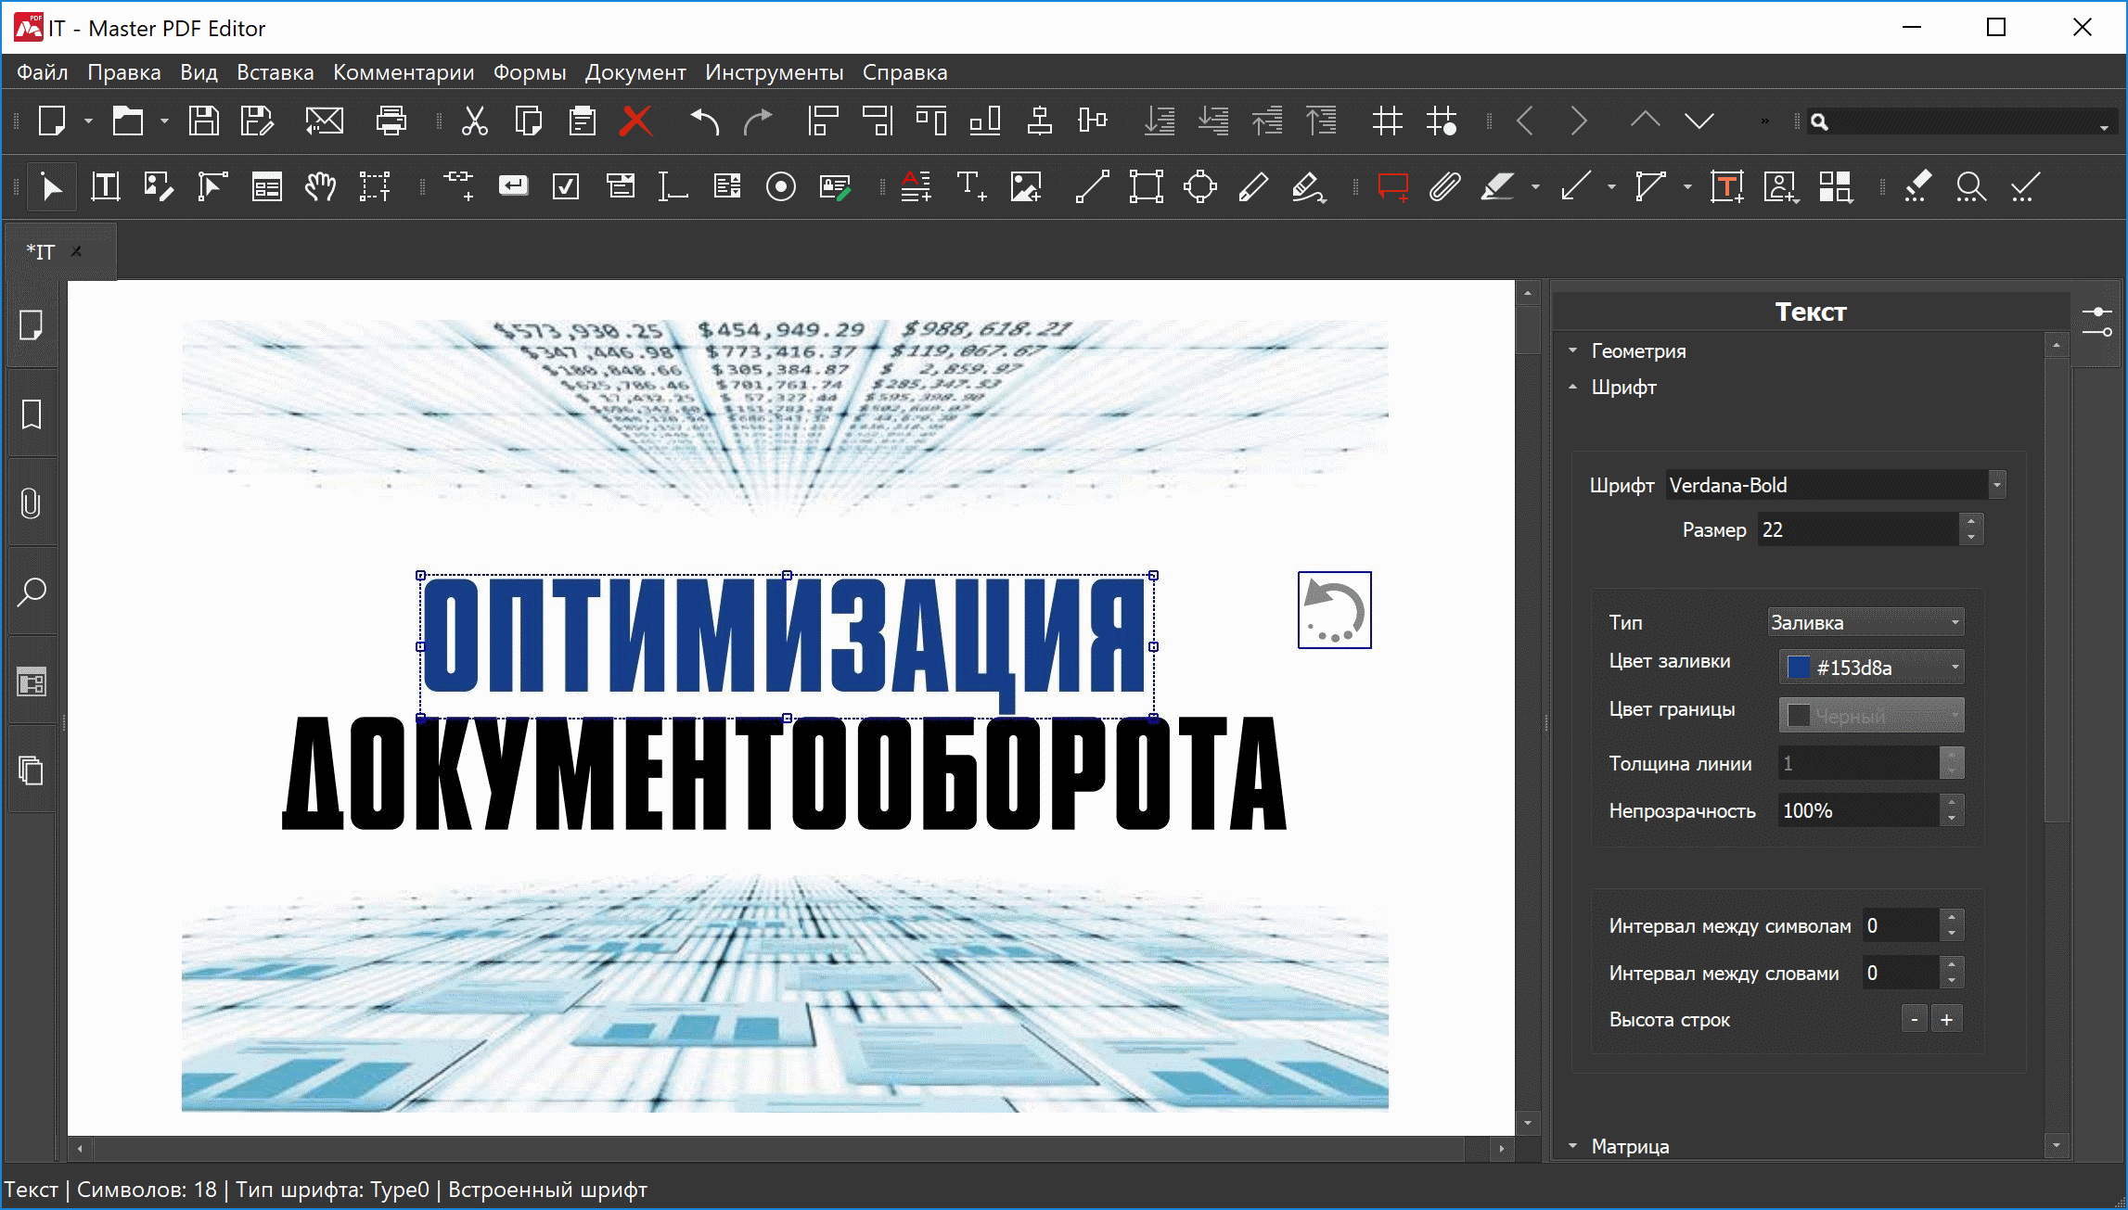Toggle the properties panel settings button
The width and height of the screenshot is (2128, 1210).
[x=2096, y=321]
